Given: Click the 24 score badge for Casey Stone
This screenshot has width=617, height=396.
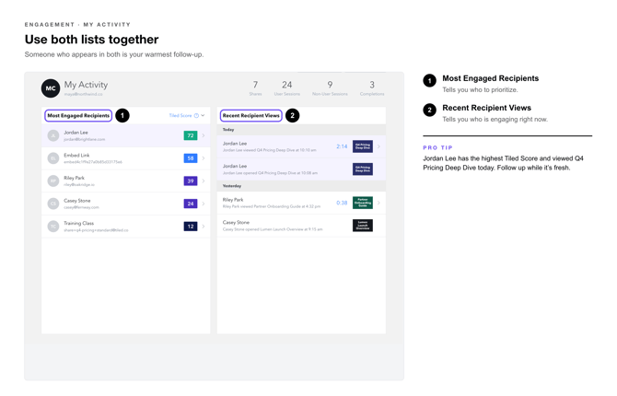Looking at the screenshot, I should pos(191,204).
